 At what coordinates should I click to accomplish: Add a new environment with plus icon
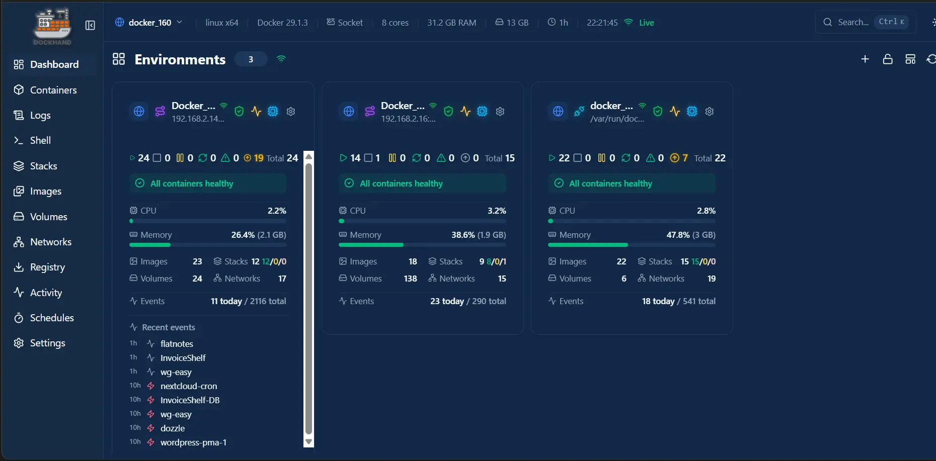865,59
